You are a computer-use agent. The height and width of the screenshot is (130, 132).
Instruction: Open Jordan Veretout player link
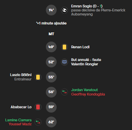[84, 90]
